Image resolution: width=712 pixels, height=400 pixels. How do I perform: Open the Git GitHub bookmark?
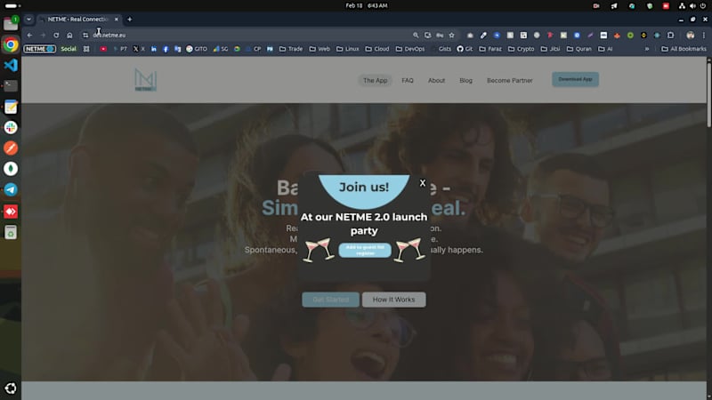click(x=465, y=49)
